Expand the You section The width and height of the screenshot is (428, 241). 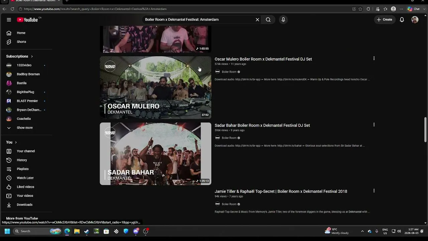point(12,142)
